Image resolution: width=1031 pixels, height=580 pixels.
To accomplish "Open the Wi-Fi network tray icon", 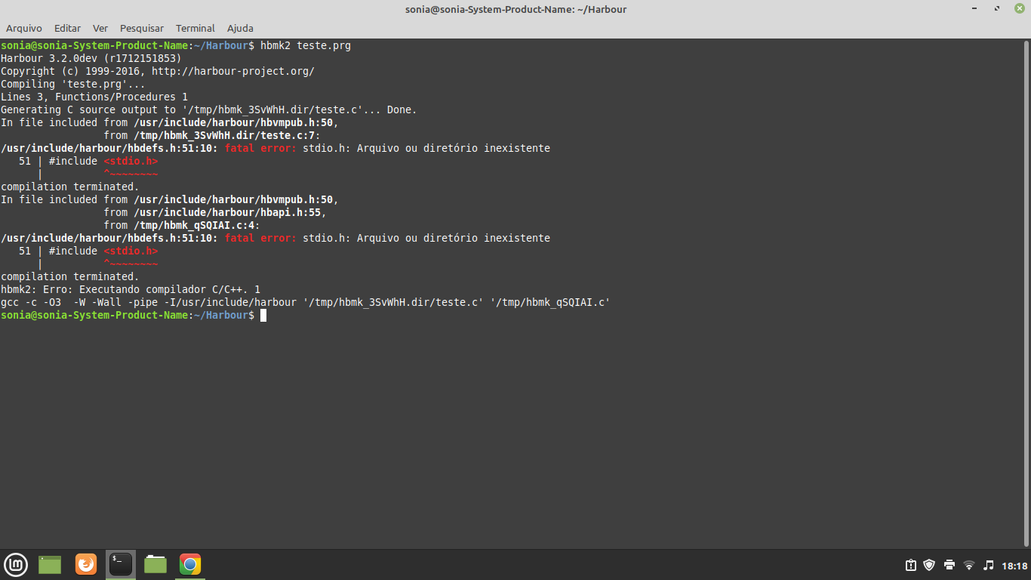I will coord(969,566).
